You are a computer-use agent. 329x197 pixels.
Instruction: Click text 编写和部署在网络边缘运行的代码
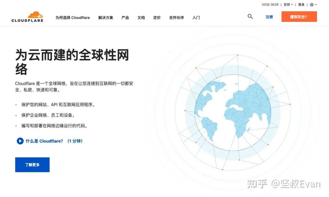tap(54, 126)
